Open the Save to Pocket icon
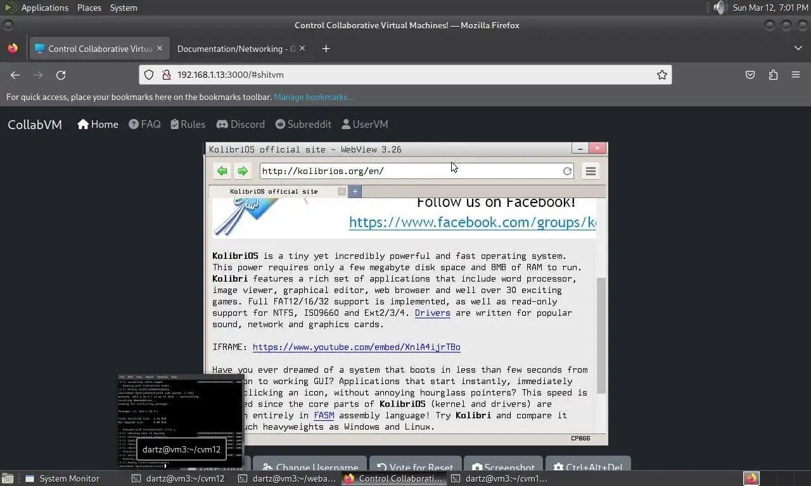 tap(750, 75)
